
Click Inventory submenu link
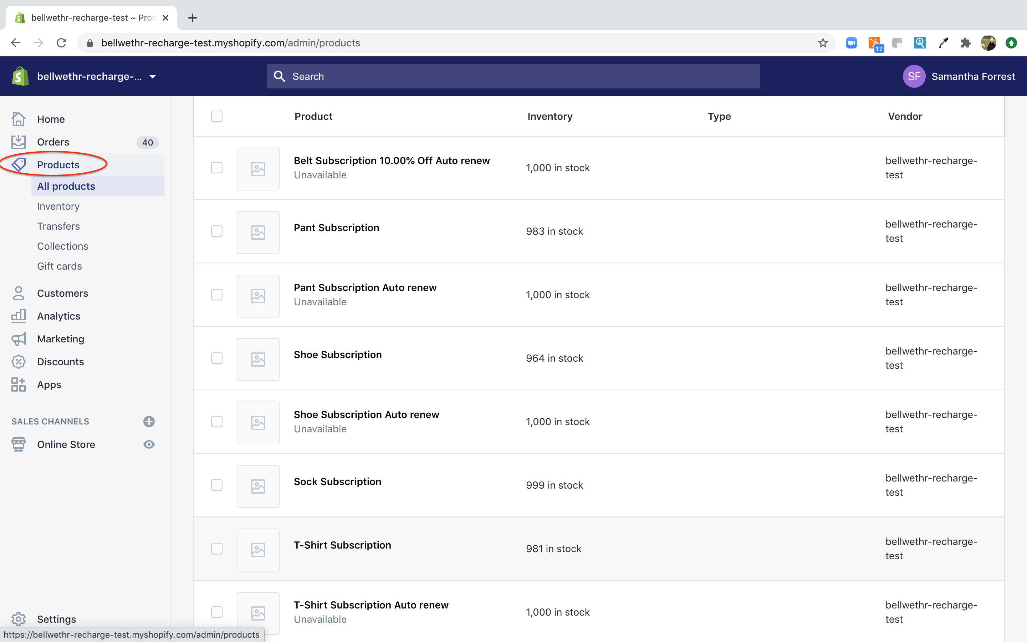coord(58,205)
